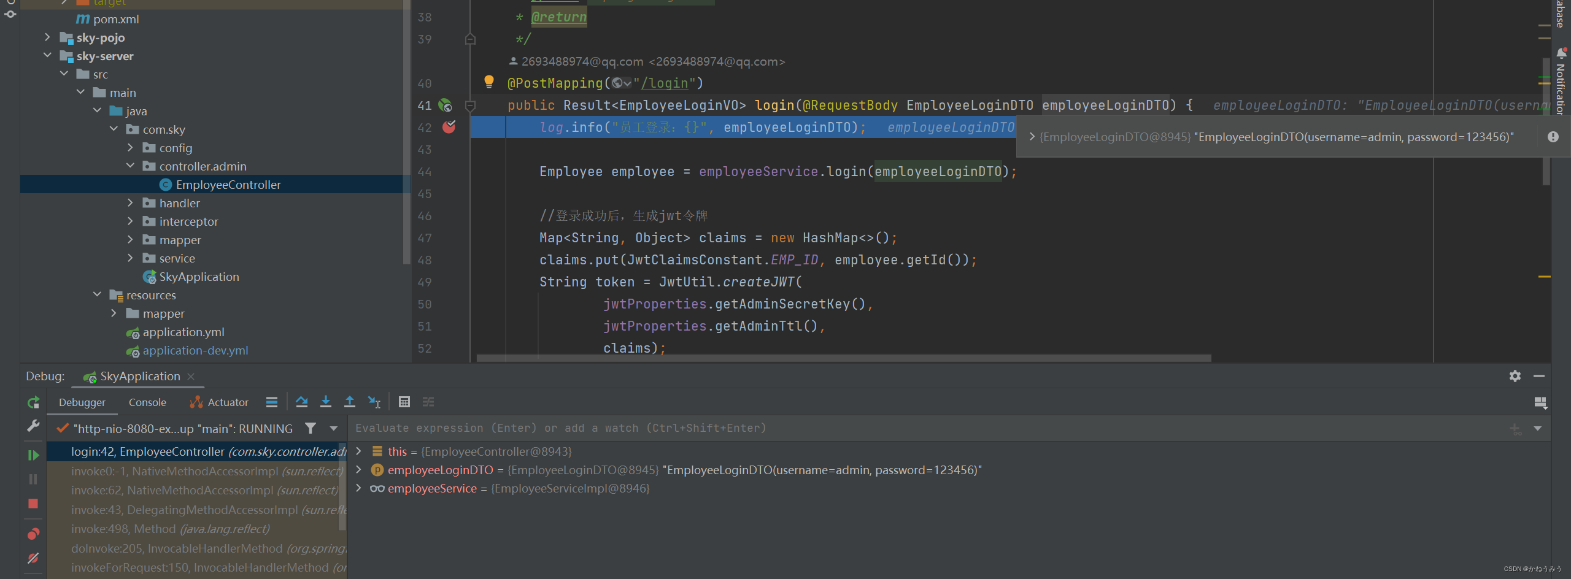This screenshot has height=579, width=1571.
Task: Expand the employeeLoginDTO variable
Action: [359, 470]
